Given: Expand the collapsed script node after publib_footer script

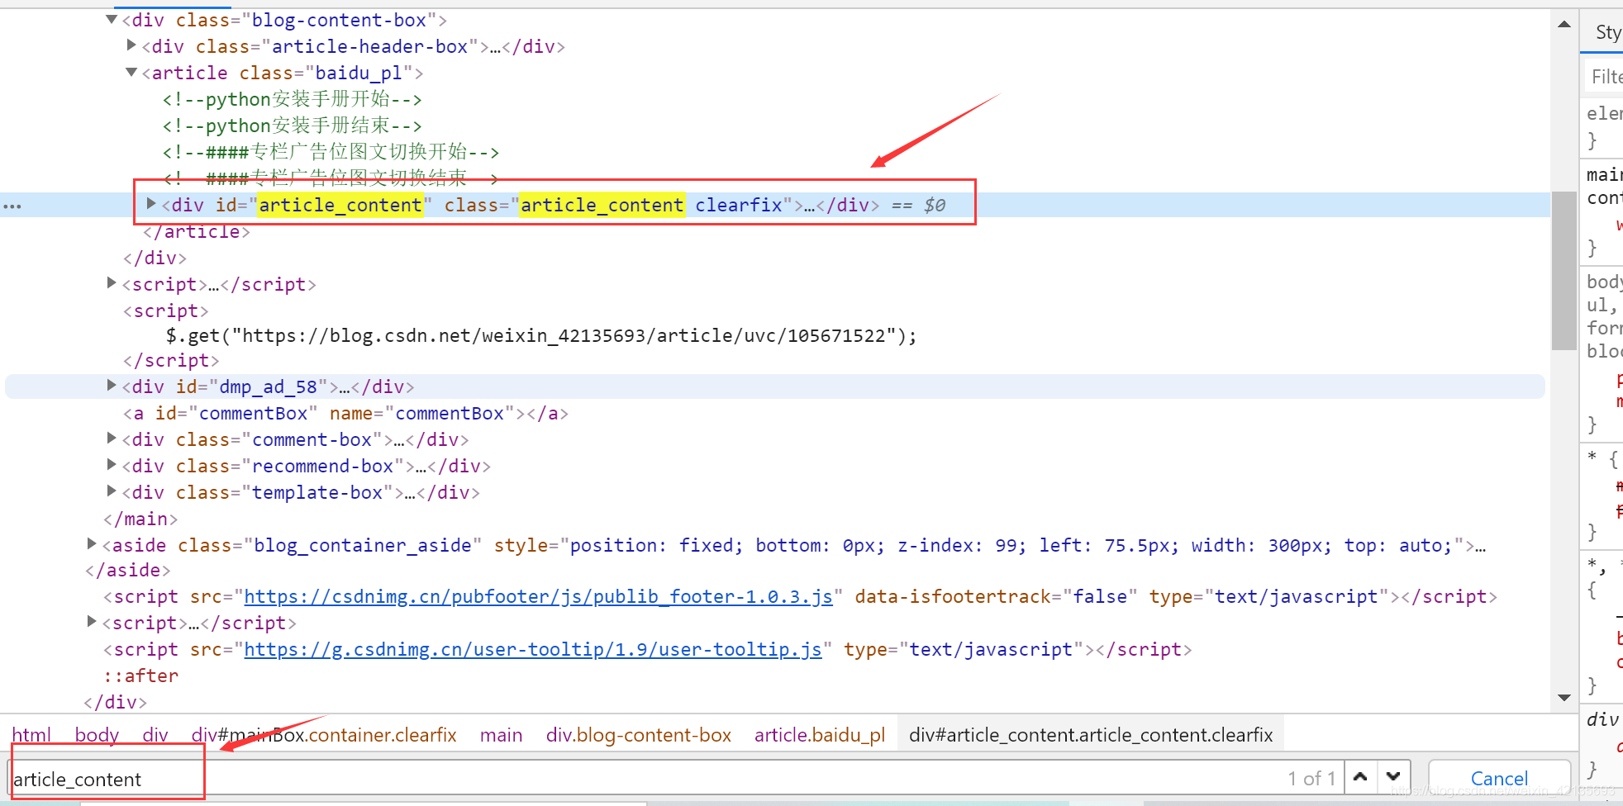Looking at the screenshot, I should click(92, 622).
